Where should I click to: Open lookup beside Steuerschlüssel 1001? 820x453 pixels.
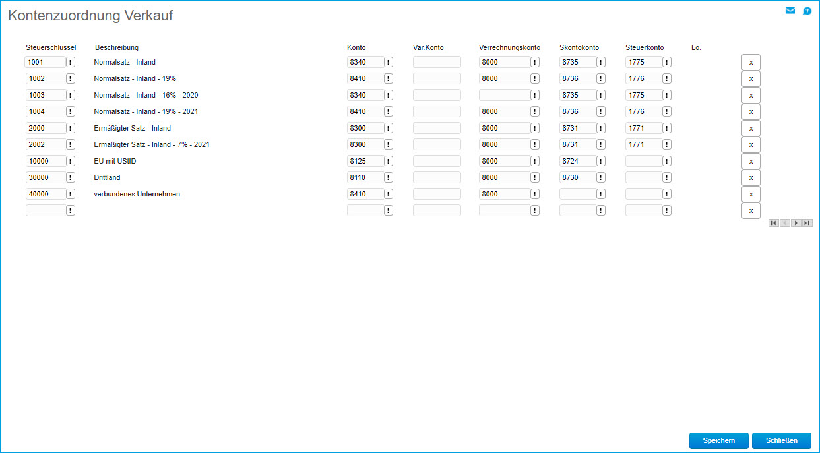tap(71, 62)
